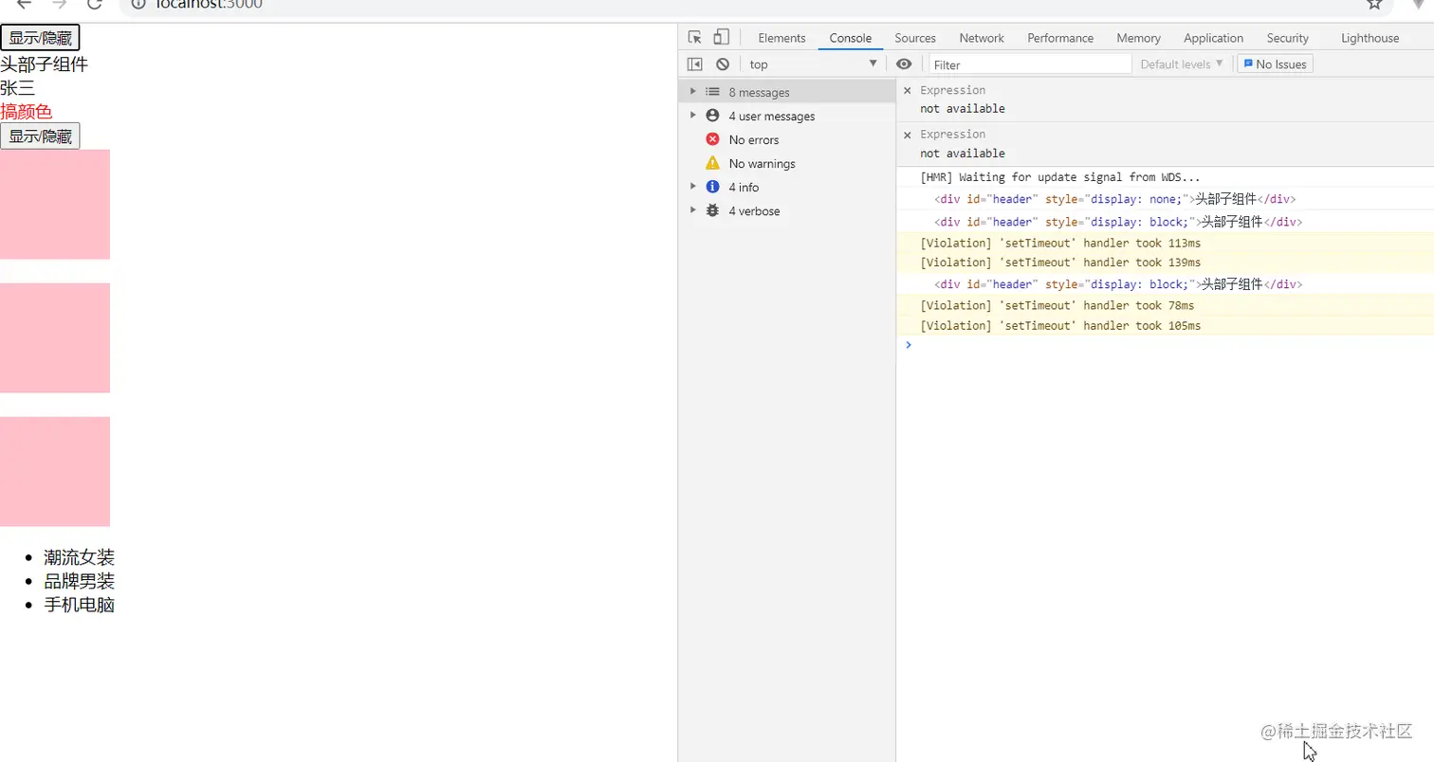Click the setTimeout handler took 105ms violation
The width and height of the screenshot is (1434, 762).
(x=1060, y=326)
